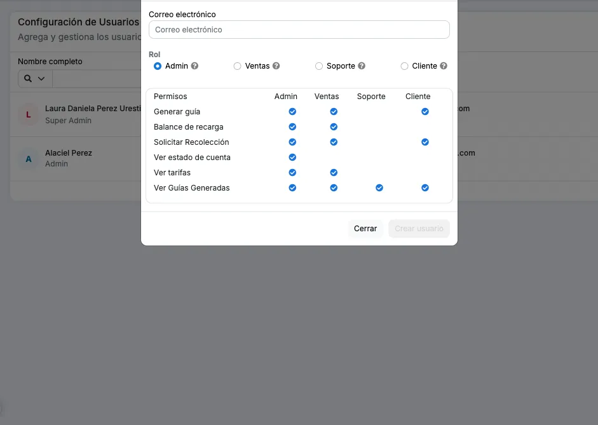This screenshot has width=598, height=425.
Task: Click the Ver estado de cuenta row label
Action: tap(192, 158)
